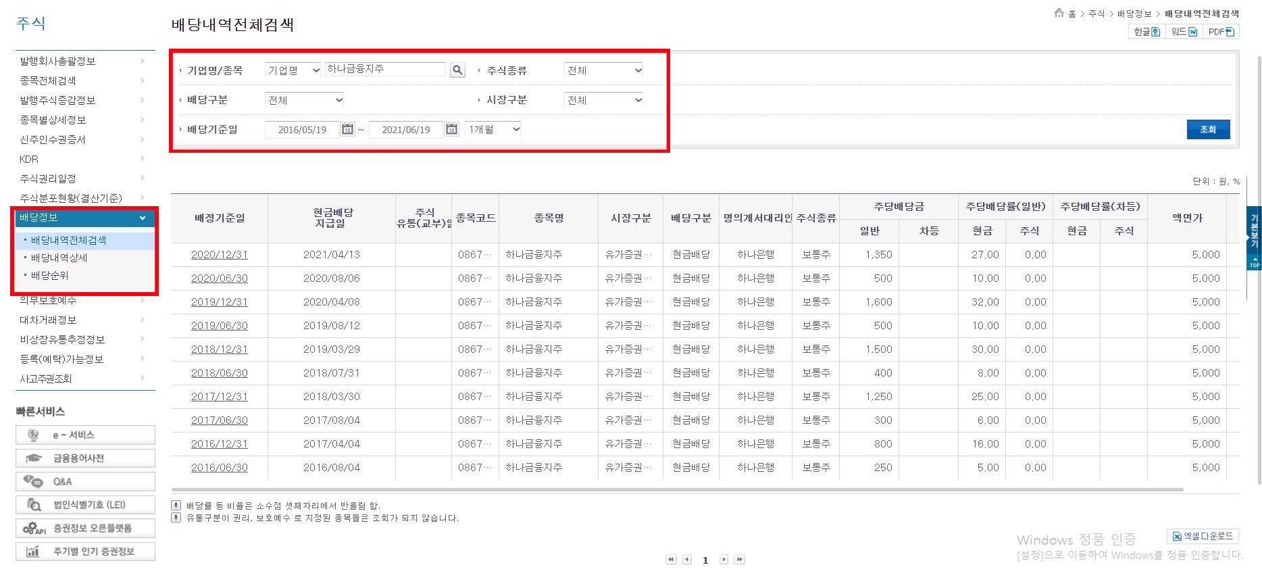Select 배당내역전체검색 submenu item
This screenshot has width=1262, height=584.
pyautogui.click(x=68, y=240)
